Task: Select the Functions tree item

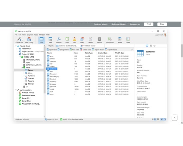Action: click(30, 76)
